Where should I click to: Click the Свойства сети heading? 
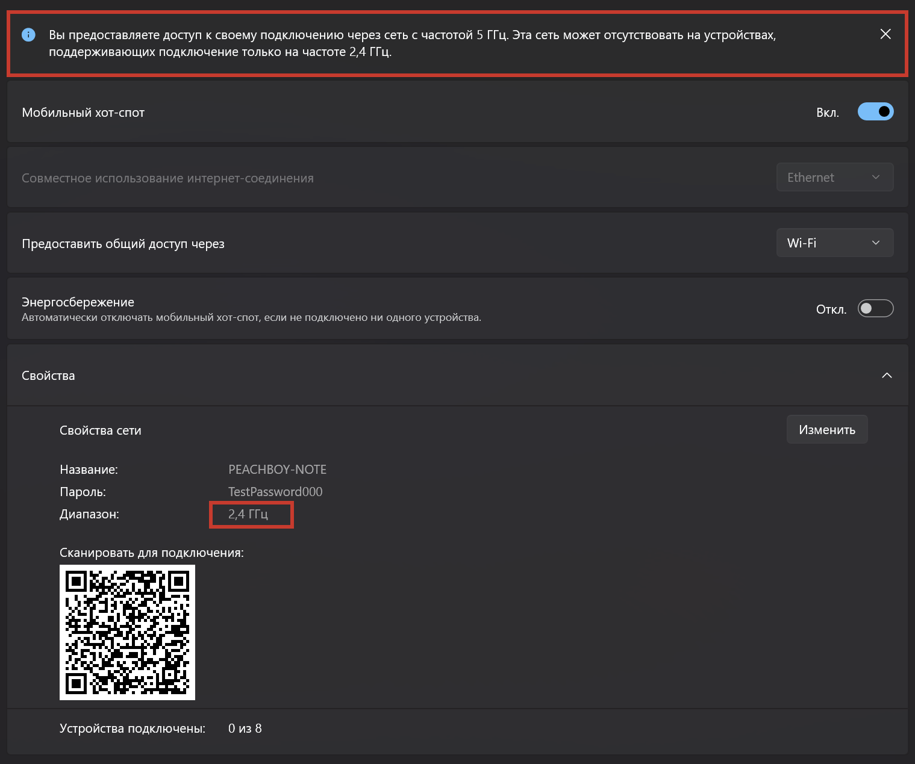click(x=101, y=430)
